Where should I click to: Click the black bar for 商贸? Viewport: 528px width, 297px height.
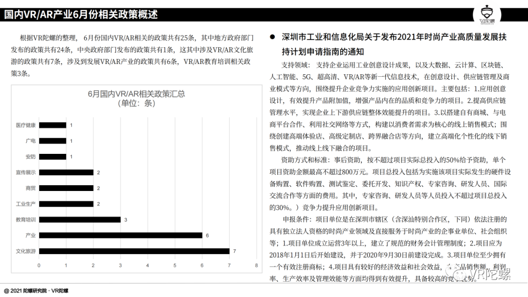[66, 188]
